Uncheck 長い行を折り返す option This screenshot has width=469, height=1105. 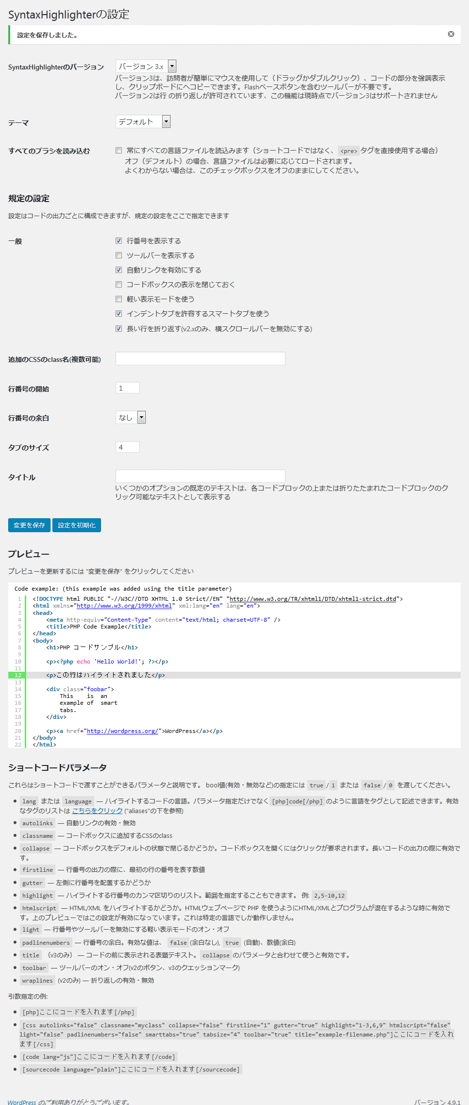118,329
